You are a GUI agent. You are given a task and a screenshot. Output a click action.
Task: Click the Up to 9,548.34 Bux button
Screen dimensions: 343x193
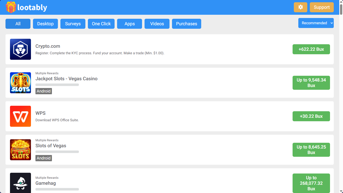pyautogui.click(x=311, y=83)
